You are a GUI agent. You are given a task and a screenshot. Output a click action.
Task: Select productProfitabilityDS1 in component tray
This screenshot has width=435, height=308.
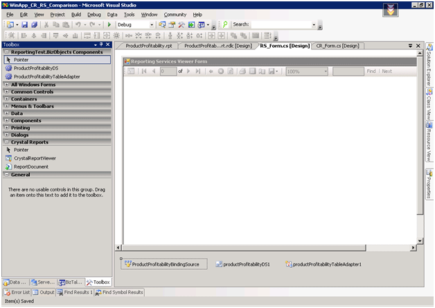pos(242,264)
